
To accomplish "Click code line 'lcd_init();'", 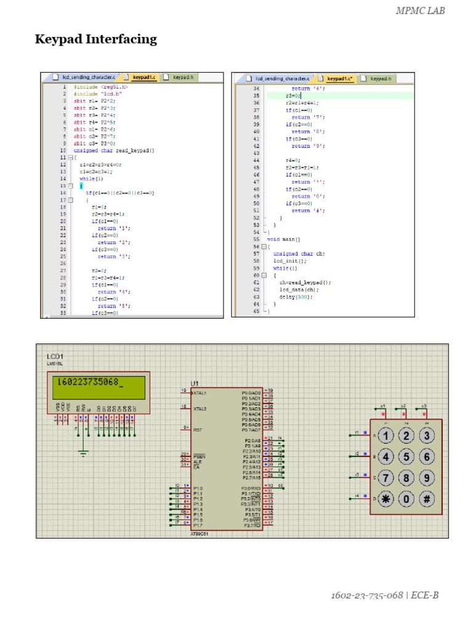I will [290, 261].
